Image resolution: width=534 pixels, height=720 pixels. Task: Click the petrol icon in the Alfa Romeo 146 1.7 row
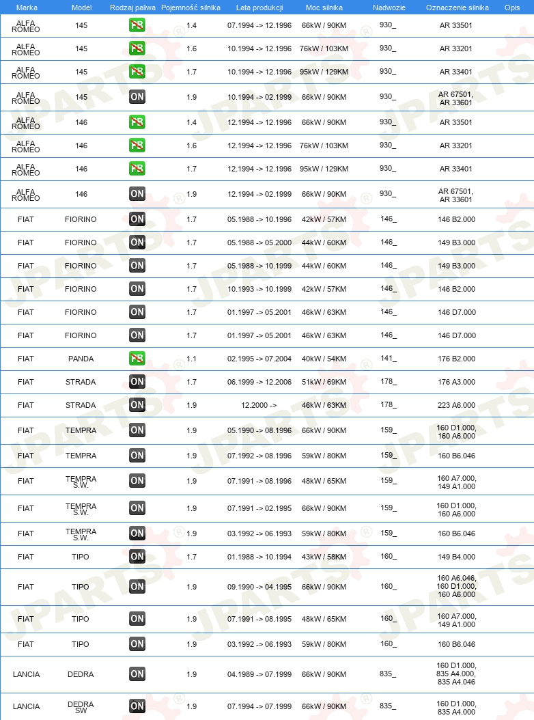tap(137, 169)
